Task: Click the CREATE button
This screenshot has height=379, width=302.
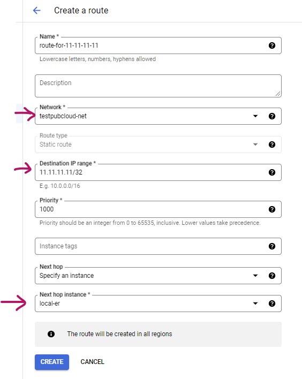Action: (x=52, y=362)
